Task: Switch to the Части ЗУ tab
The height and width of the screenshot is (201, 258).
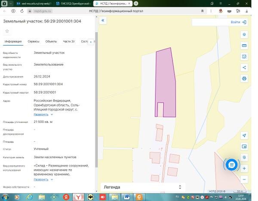Action: point(69,41)
